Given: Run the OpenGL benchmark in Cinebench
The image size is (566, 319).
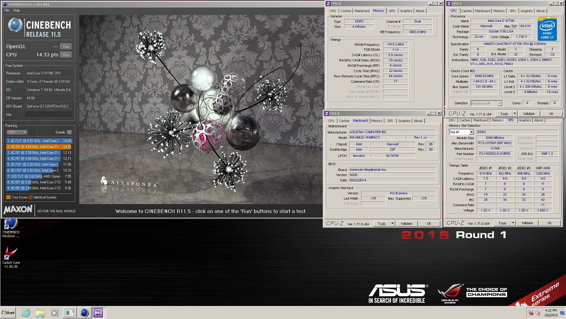Looking at the screenshot, I should tap(66, 46).
